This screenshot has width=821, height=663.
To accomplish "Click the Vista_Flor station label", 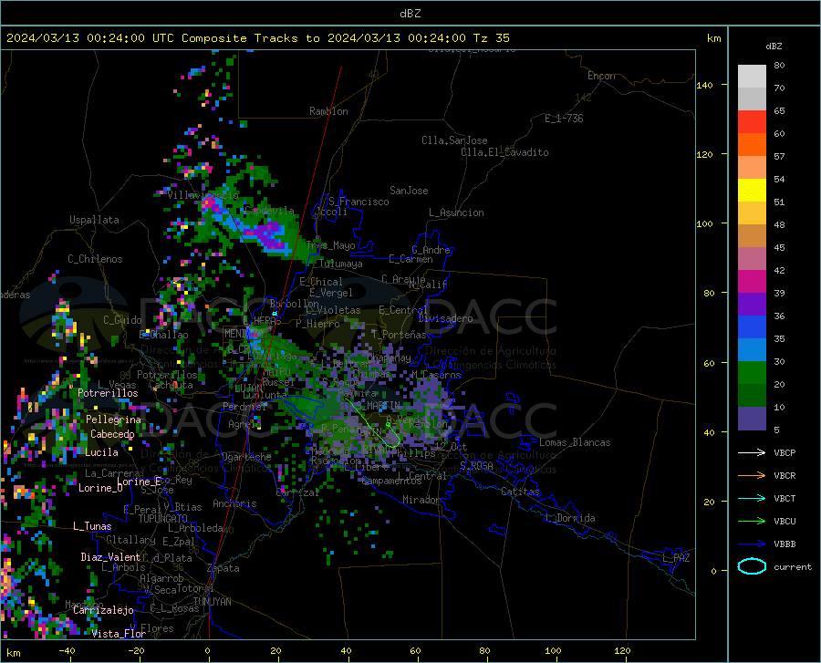I will point(119,633).
